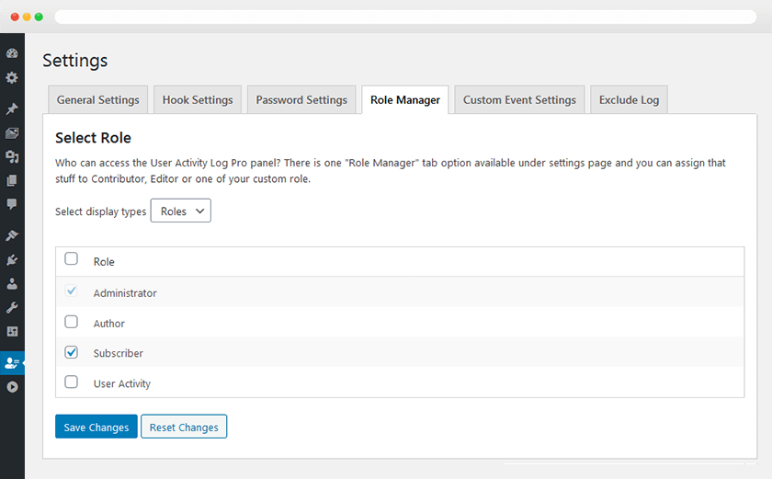
Task: Click the browser address bar
Action: 404,17
